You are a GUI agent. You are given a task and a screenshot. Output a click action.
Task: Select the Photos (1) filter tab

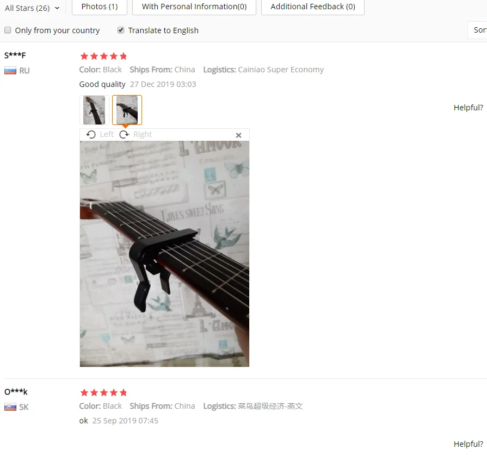point(100,7)
